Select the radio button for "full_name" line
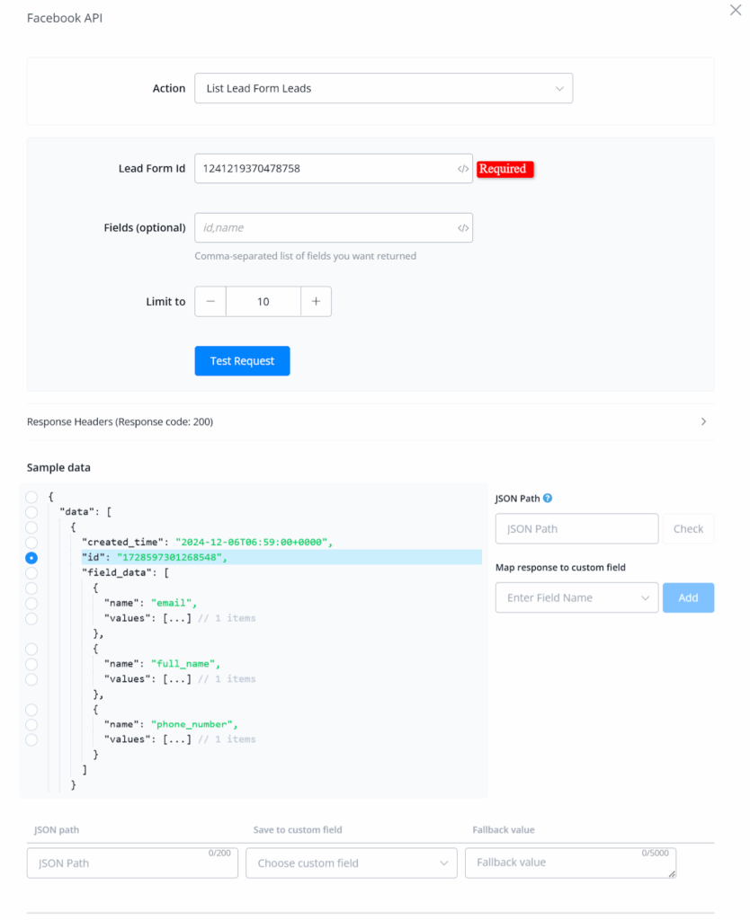This screenshot has width=750, height=920. pyautogui.click(x=32, y=664)
